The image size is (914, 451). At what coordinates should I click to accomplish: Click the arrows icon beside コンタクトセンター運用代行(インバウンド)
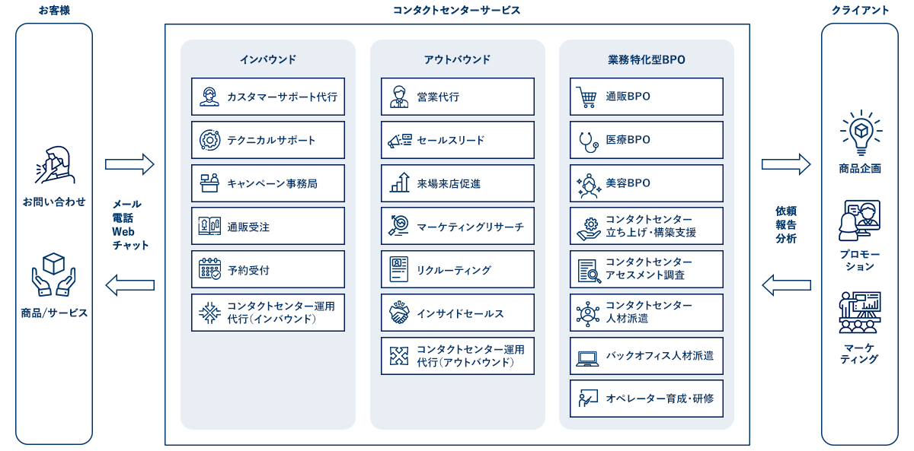click(209, 313)
